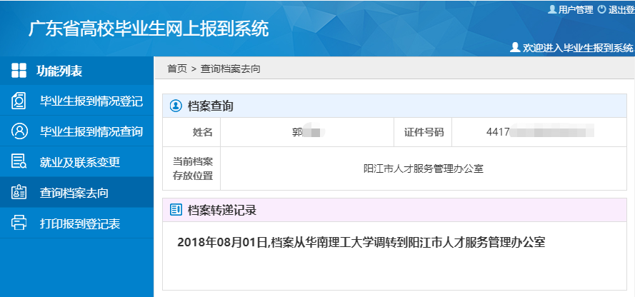Open 毕业生报到情况查询 menu item
Viewport: 635px width, 297px height.
91,131
